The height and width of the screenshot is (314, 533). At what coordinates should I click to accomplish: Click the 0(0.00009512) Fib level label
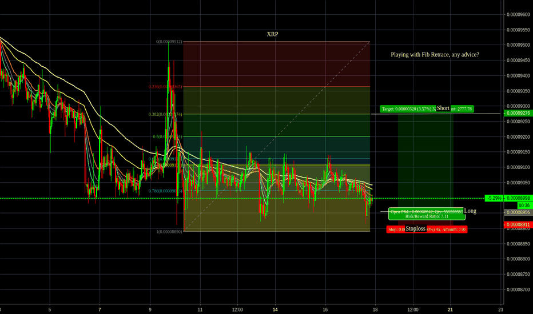point(169,42)
